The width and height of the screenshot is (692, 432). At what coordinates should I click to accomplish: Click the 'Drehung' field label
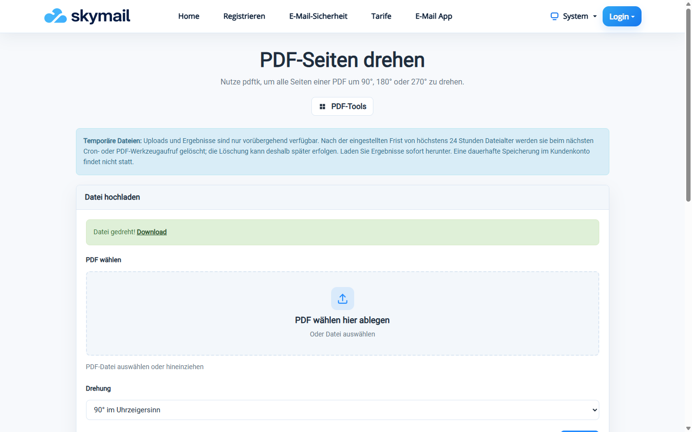[98, 388]
